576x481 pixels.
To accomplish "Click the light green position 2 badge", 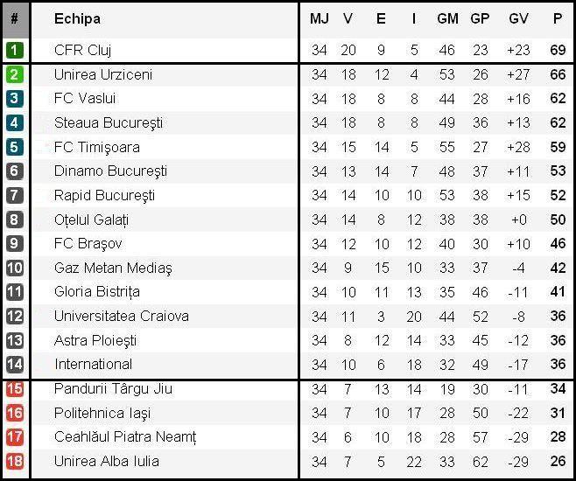I will 14,74.
